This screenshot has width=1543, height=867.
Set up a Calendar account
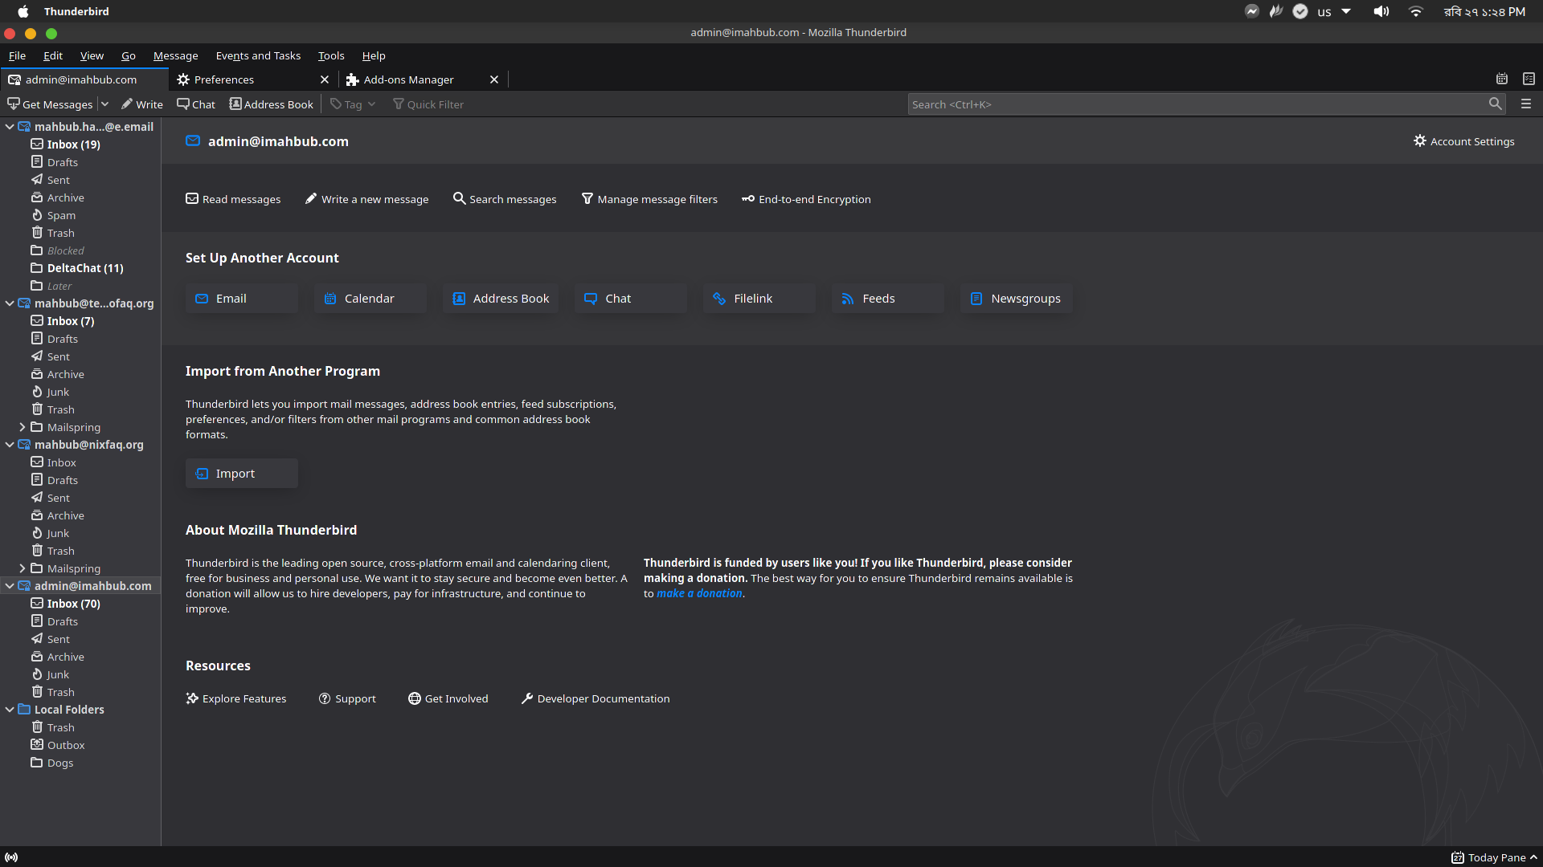coord(370,299)
